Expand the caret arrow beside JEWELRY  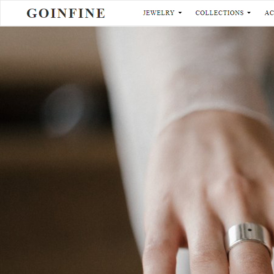coord(180,13)
